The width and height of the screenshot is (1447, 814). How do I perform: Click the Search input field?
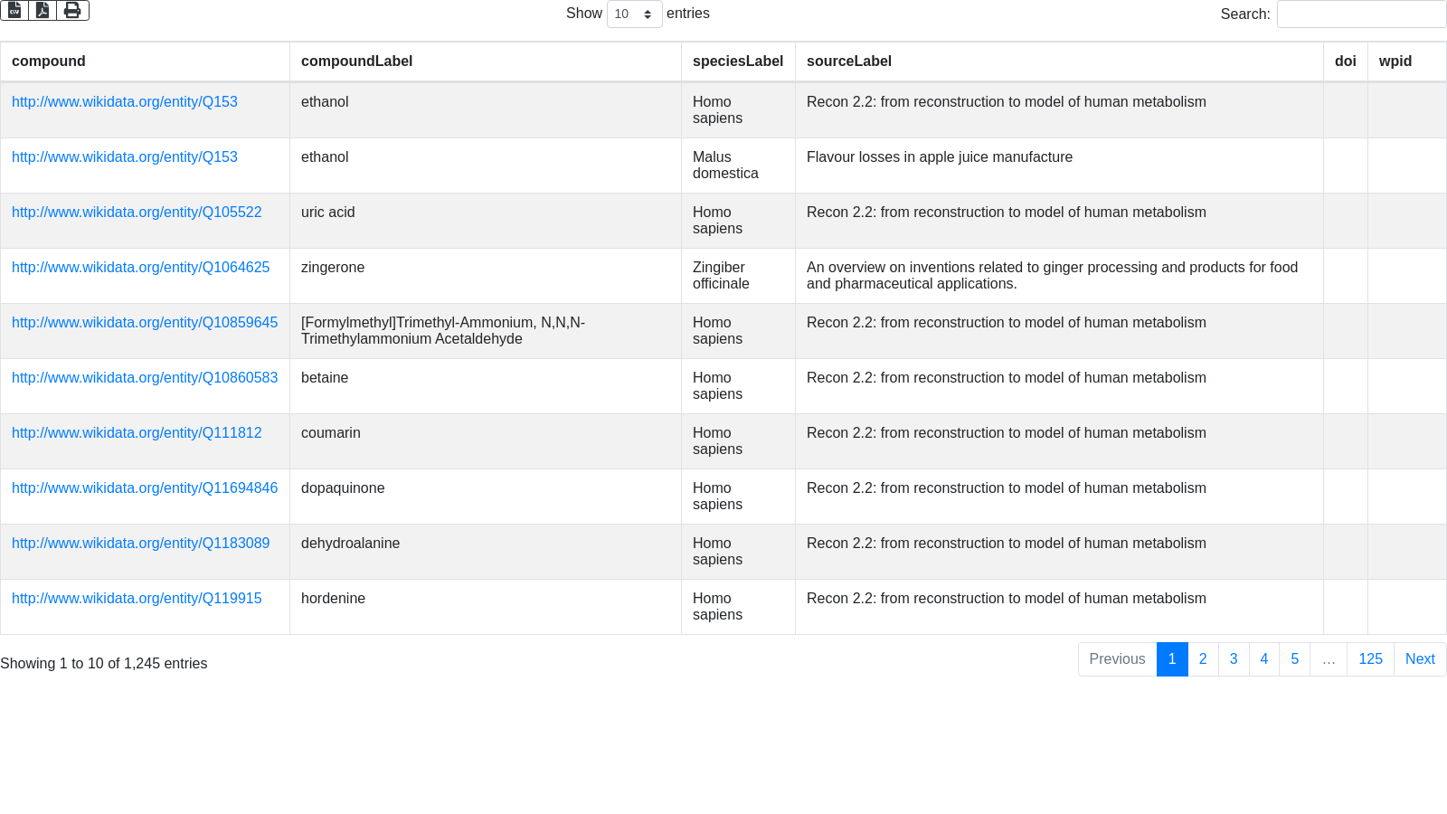(1361, 14)
